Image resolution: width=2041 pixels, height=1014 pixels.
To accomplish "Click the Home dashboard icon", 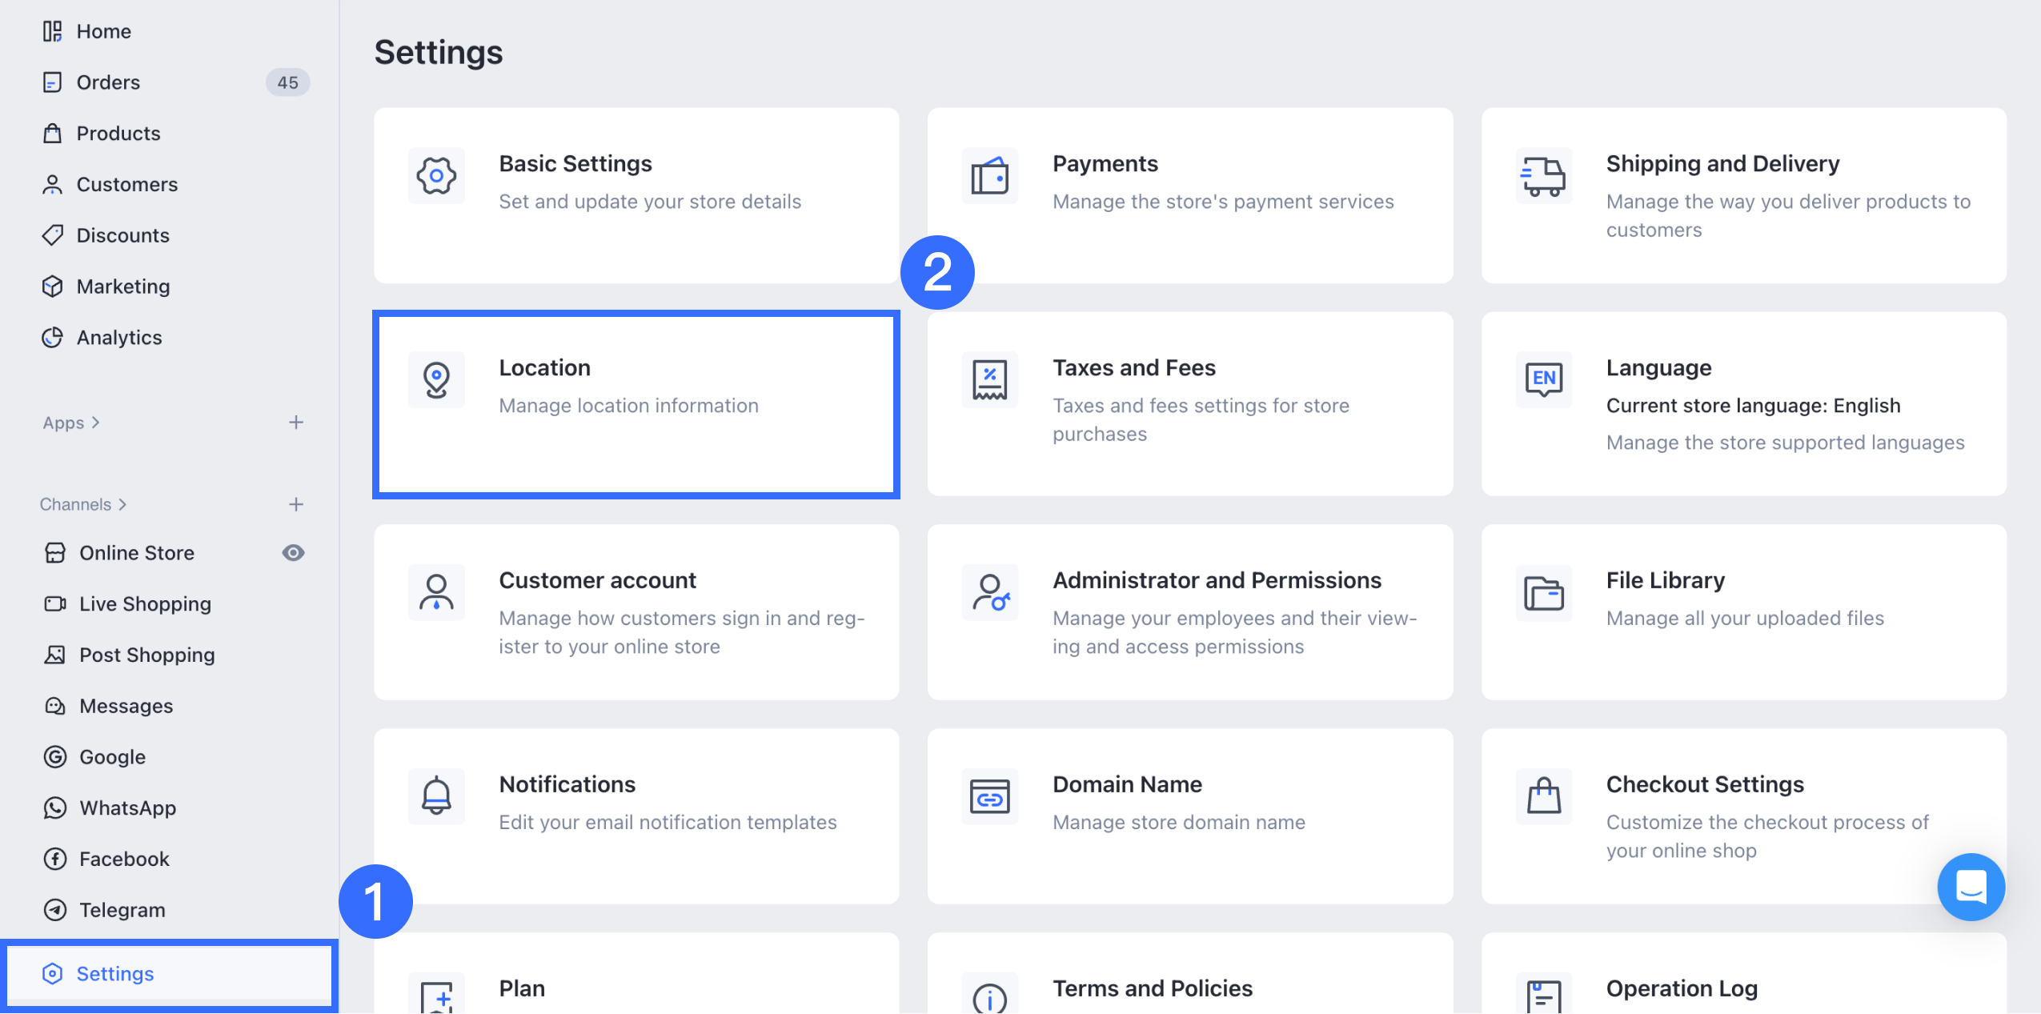I will 53,31.
